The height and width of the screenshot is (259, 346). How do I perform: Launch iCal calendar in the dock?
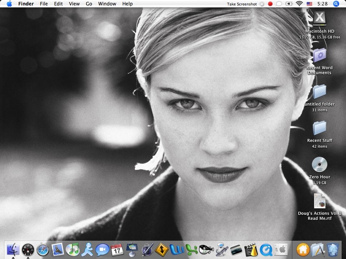click(x=117, y=250)
